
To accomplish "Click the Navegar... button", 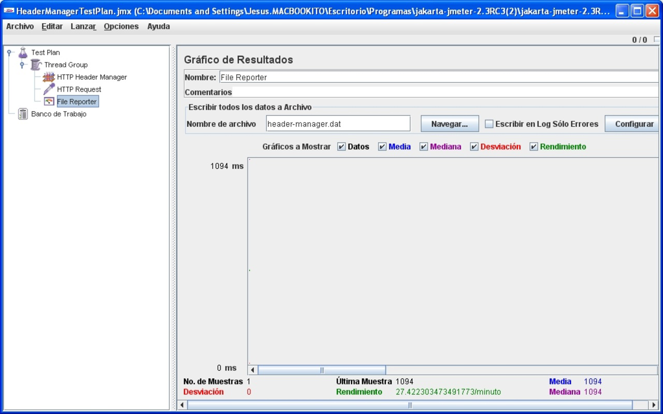I will click(450, 124).
